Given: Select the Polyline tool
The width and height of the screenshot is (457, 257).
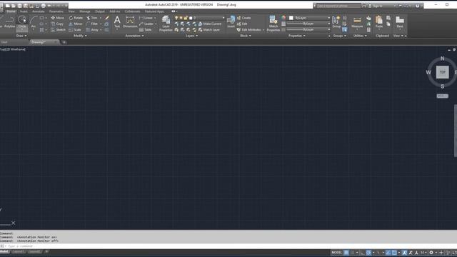Looking at the screenshot, I should (9, 22).
